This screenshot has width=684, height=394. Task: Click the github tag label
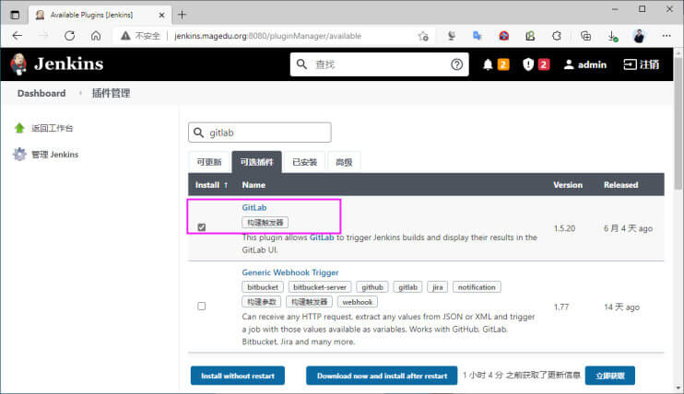click(372, 287)
